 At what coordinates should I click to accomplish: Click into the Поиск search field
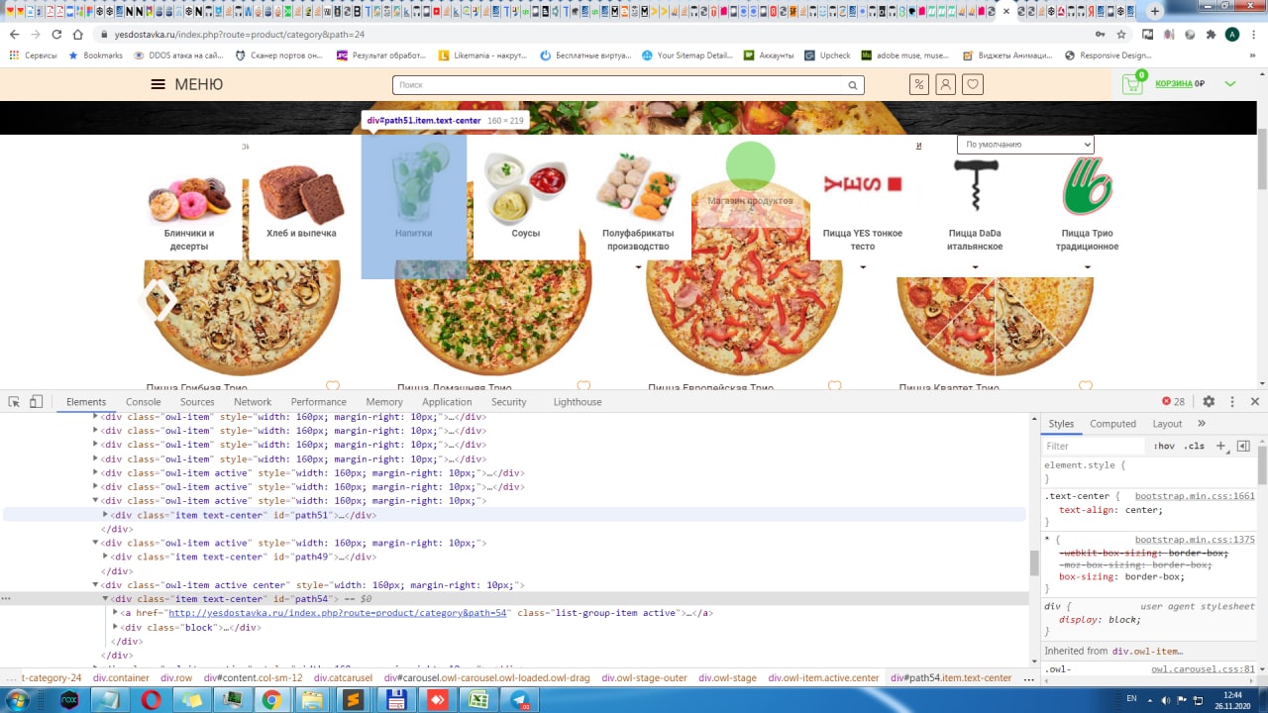pos(618,85)
